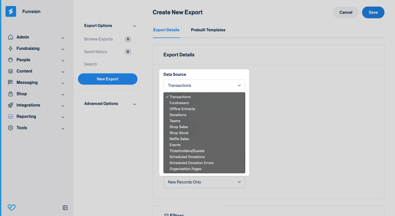Expand the Content menu chevron

[63, 72]
